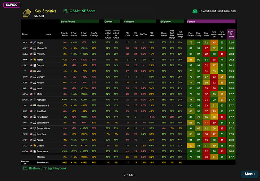Click Merck's Pure Growth cell 51
Screen dimensions: 260x181
[191, 60]
